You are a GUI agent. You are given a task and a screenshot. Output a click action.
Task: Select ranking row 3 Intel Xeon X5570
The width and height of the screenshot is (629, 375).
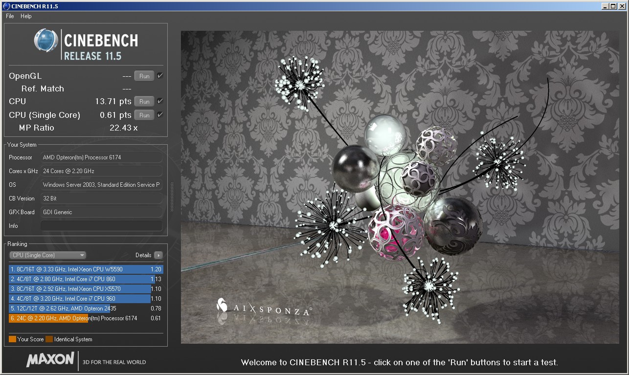click(x=86, y=289)
